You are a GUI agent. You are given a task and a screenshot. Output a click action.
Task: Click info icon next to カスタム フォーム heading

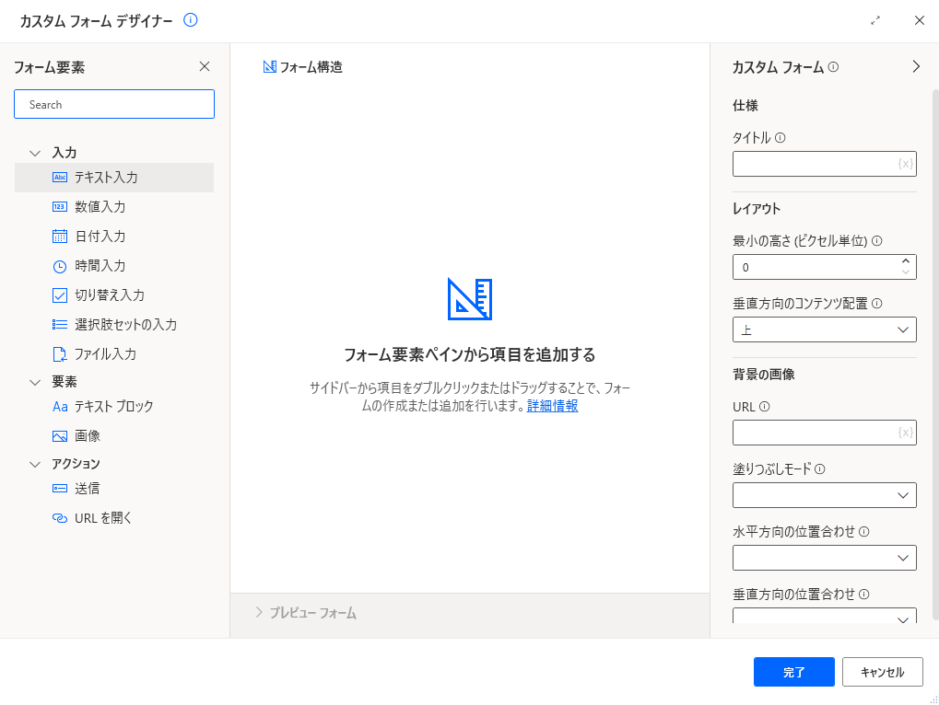(833, 67)
